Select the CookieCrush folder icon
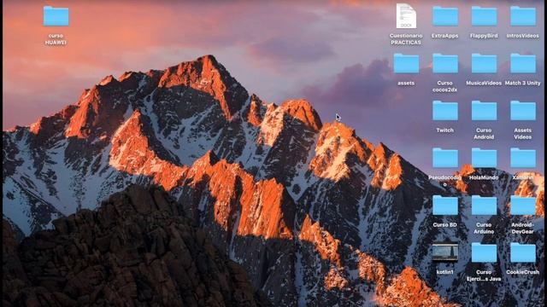The width and height of the screenshot is (547, 307). tap(523, 252)
